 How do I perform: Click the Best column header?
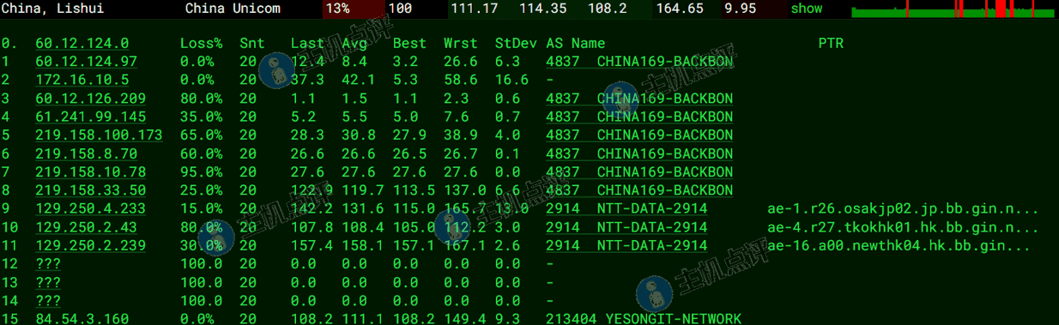(410, 43)
